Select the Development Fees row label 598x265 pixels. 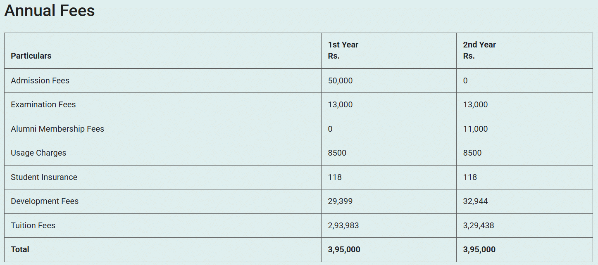point(45,201)
